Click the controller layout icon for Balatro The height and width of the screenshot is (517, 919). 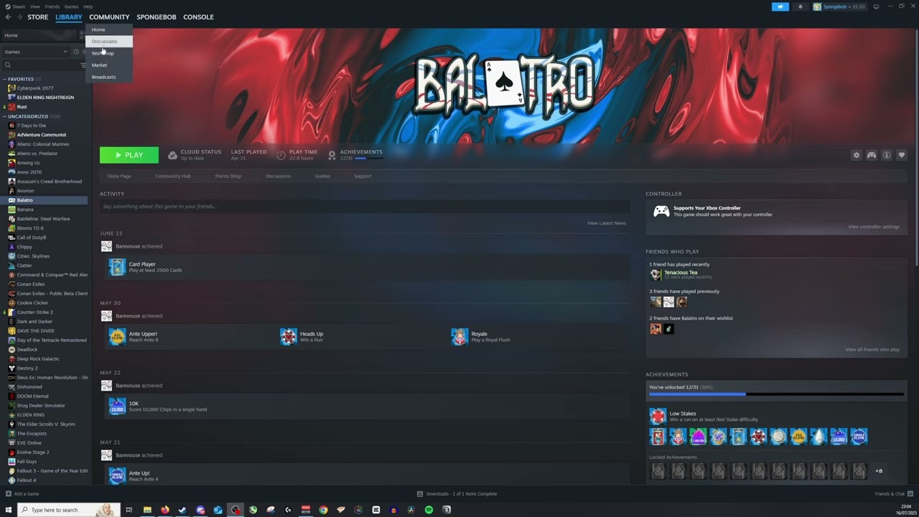click(872, 155)
